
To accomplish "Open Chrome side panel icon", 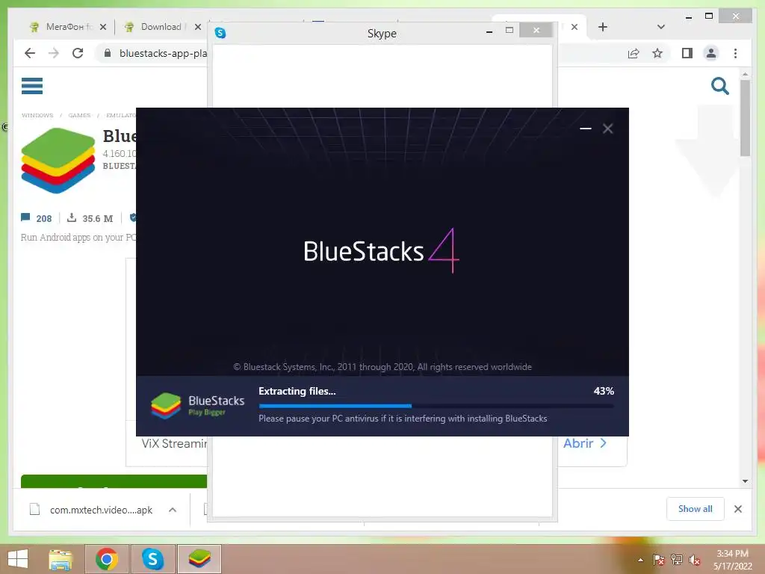I will (x=687, y=53).
